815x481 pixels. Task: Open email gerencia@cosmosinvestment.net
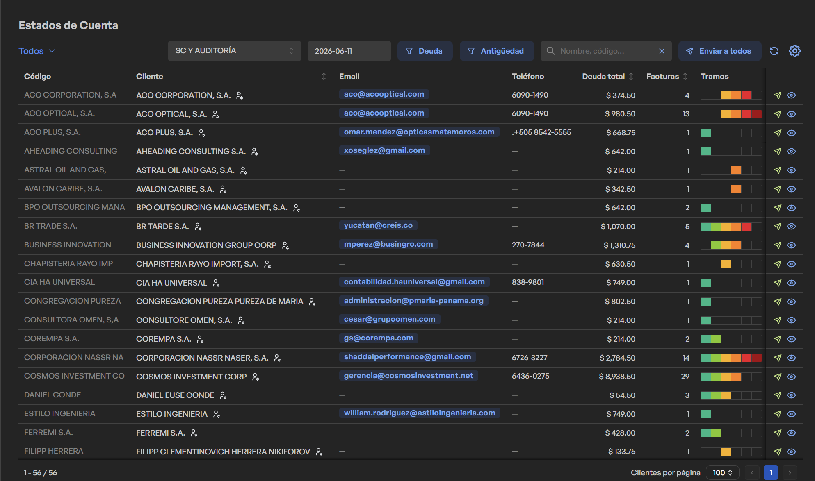pyautogui.click(x=409, y=375)
